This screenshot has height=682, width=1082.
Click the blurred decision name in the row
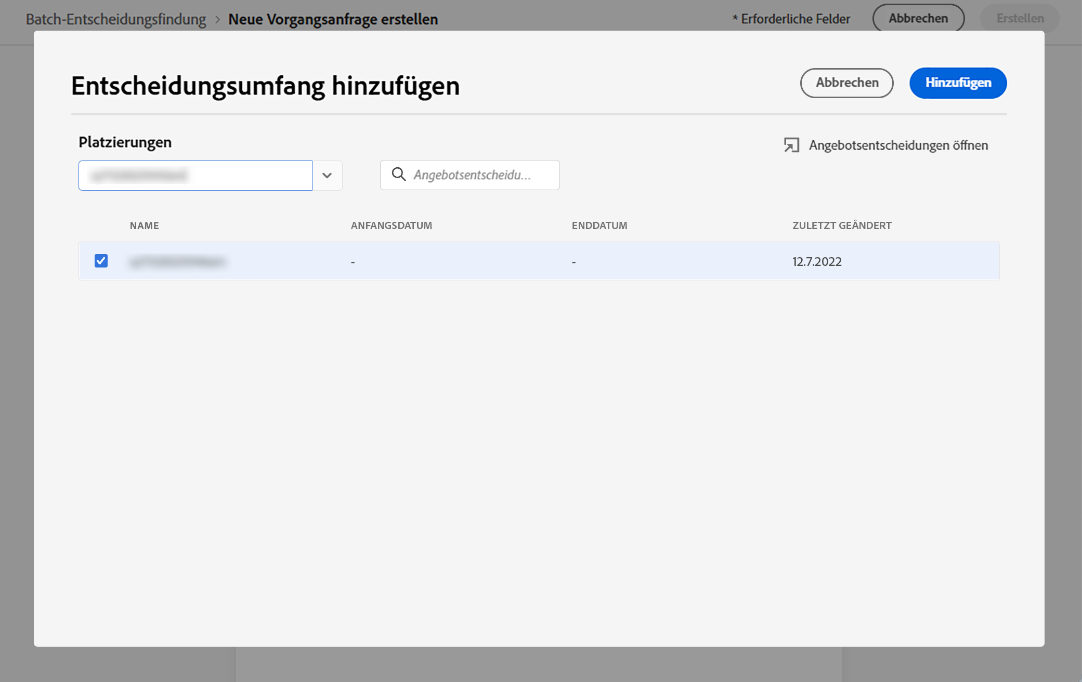pos(177,262)
